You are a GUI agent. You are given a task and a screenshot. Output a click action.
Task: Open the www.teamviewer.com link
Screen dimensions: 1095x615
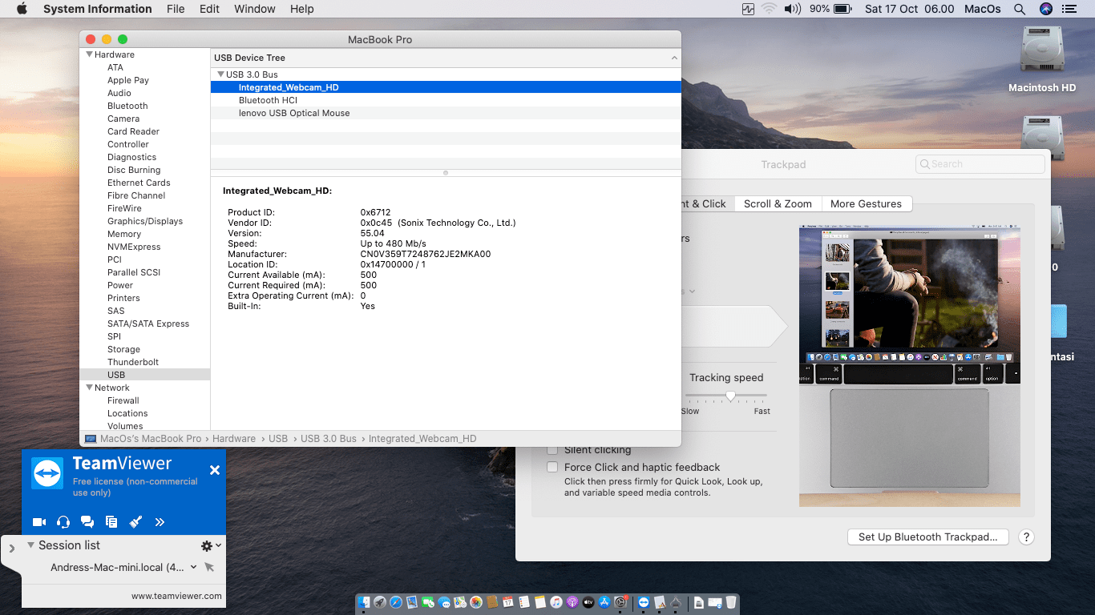coord(176,596)
